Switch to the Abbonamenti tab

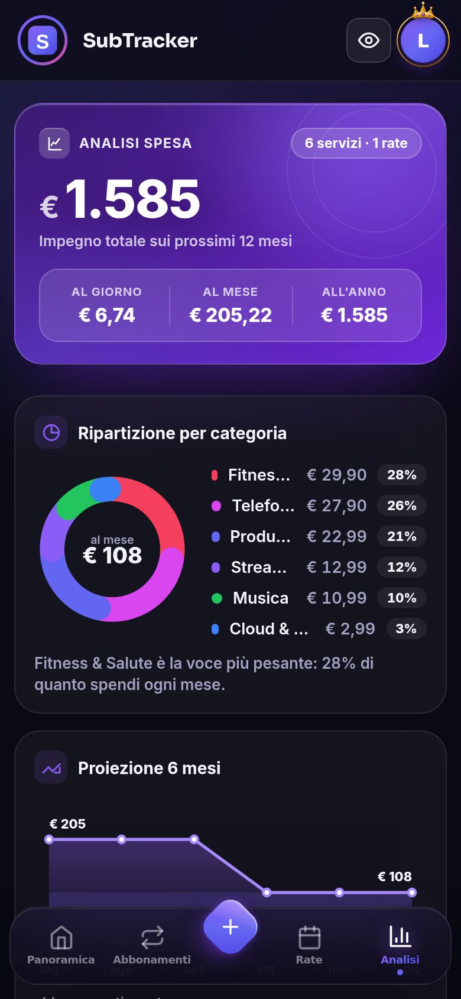coord(152,945)
